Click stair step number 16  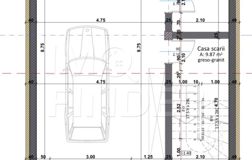[x=203, y=100]
